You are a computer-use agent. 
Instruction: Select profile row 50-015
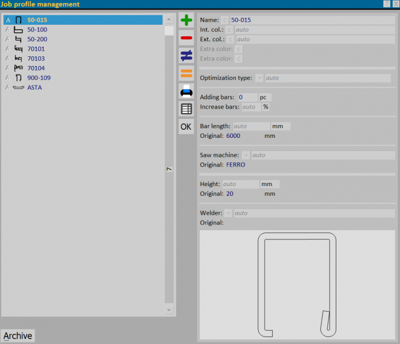tap(83, 20)
